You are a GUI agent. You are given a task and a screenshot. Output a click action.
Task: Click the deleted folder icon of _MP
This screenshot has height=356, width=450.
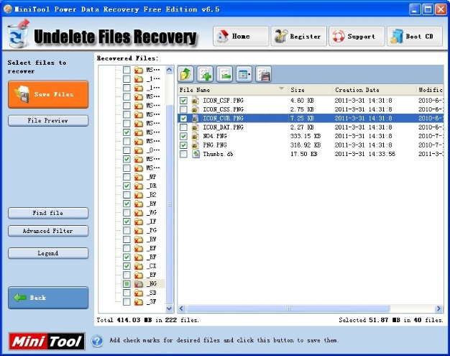coord(139,177)
